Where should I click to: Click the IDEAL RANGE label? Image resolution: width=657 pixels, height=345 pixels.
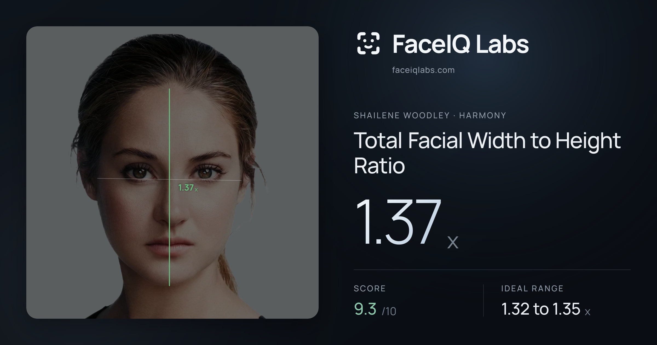532,288
